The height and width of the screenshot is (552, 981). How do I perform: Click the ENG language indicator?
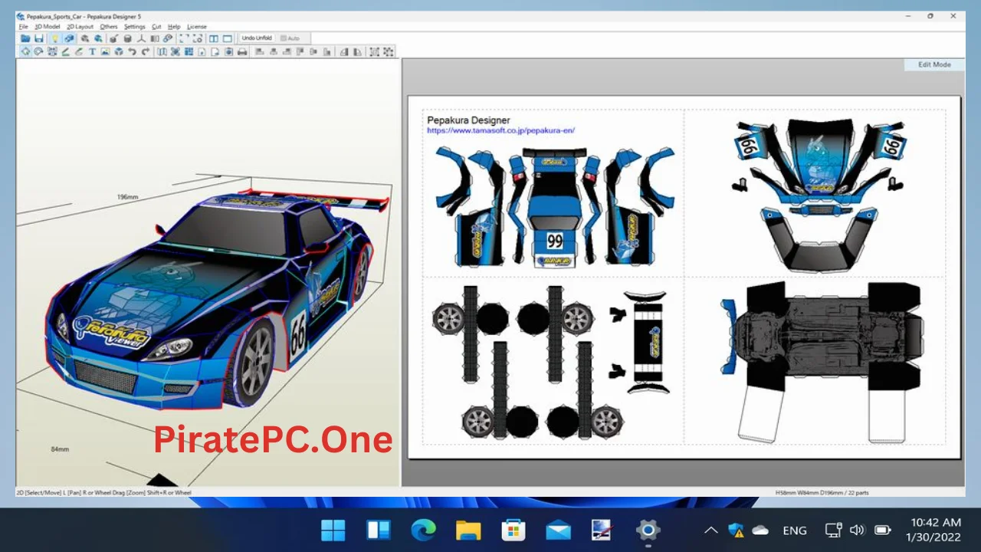(795, 531)
